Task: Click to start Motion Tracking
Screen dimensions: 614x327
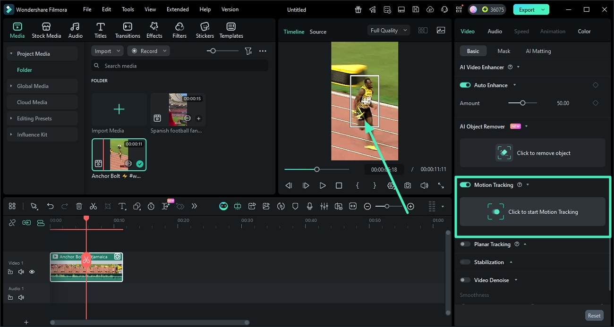Action: [x=532, y=211]
